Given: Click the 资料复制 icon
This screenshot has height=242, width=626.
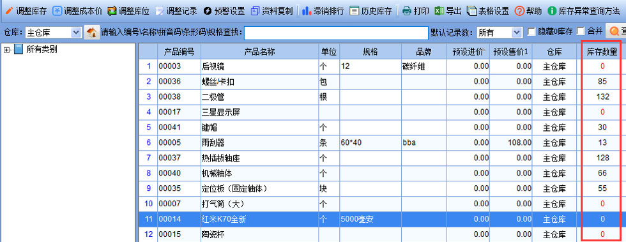Looking at the screenshot, I should pyautogui.click(x=255, y=11).
